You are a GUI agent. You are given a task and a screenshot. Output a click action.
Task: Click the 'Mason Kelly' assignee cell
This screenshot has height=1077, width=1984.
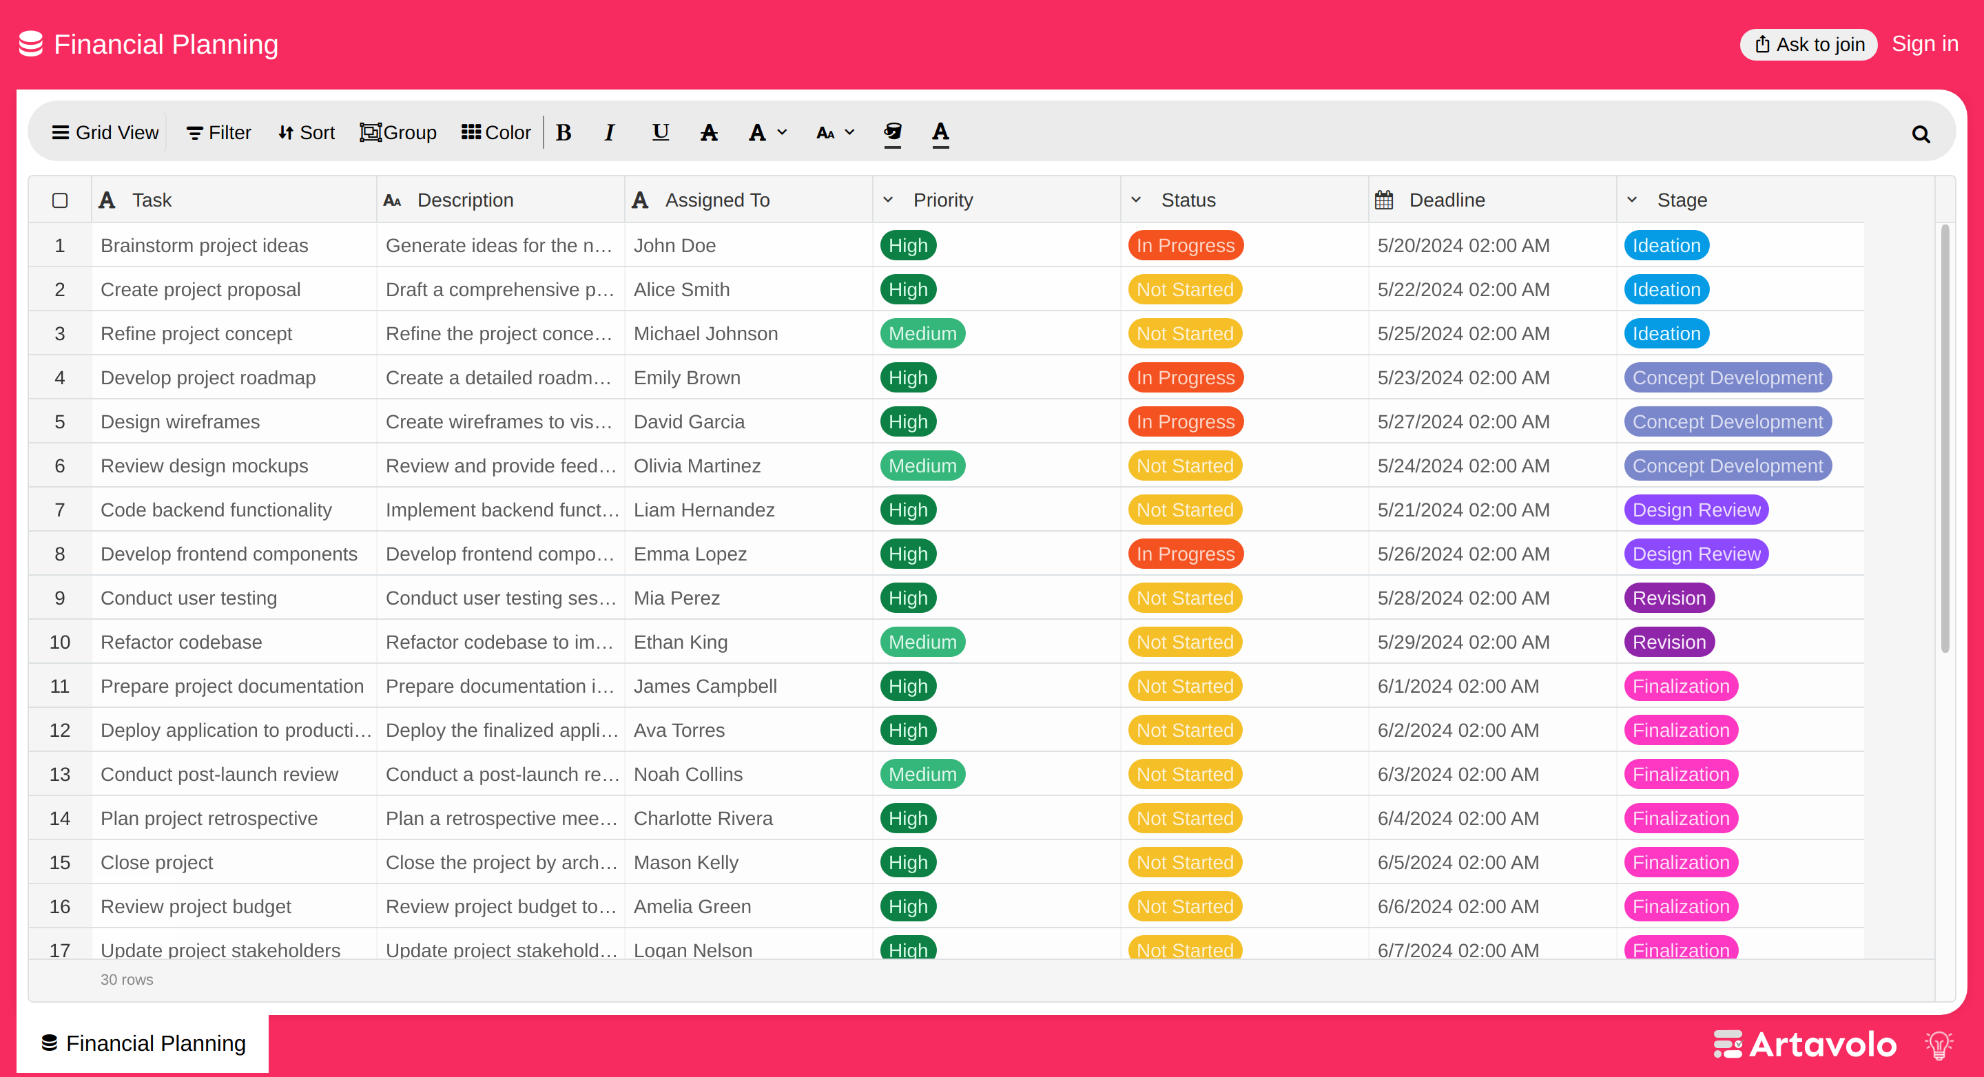pyautogui.click(x=748, y=862)
